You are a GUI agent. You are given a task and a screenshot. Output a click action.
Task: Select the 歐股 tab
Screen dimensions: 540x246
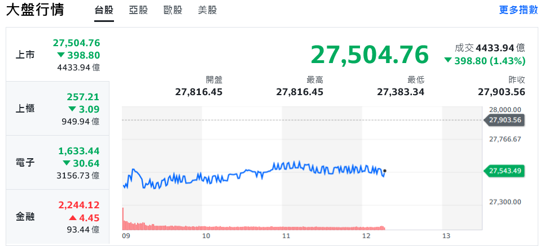click(173, 10)
